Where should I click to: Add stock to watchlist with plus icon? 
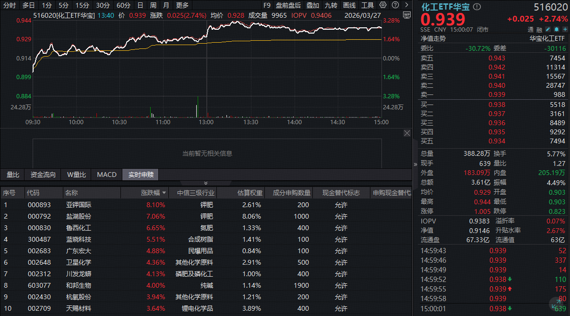(565, 29)
